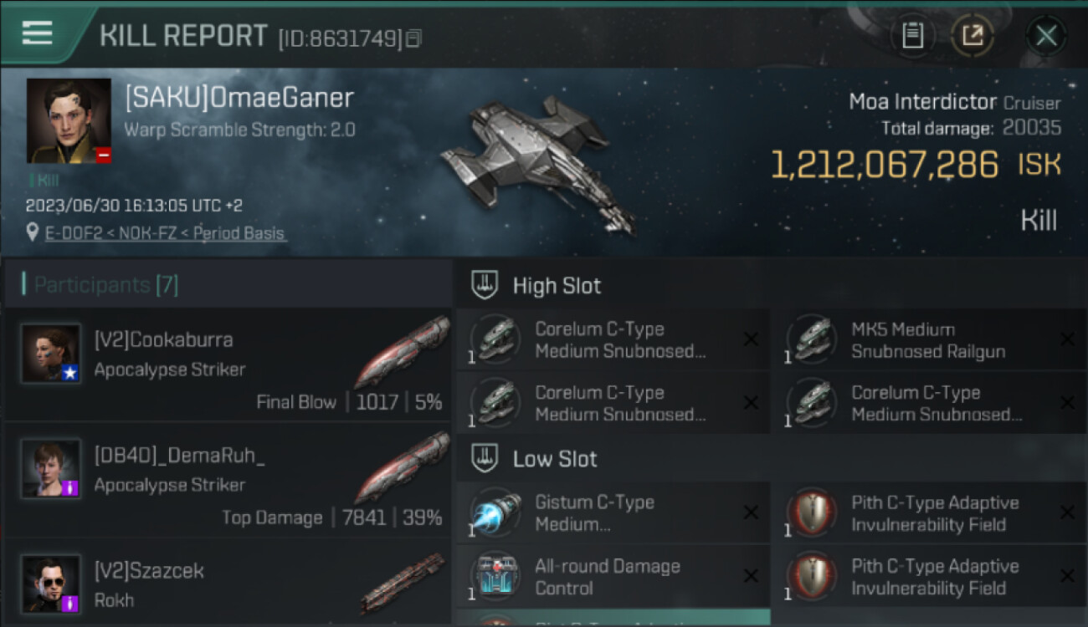Open the clipboard notes icon

click(912, 36)
